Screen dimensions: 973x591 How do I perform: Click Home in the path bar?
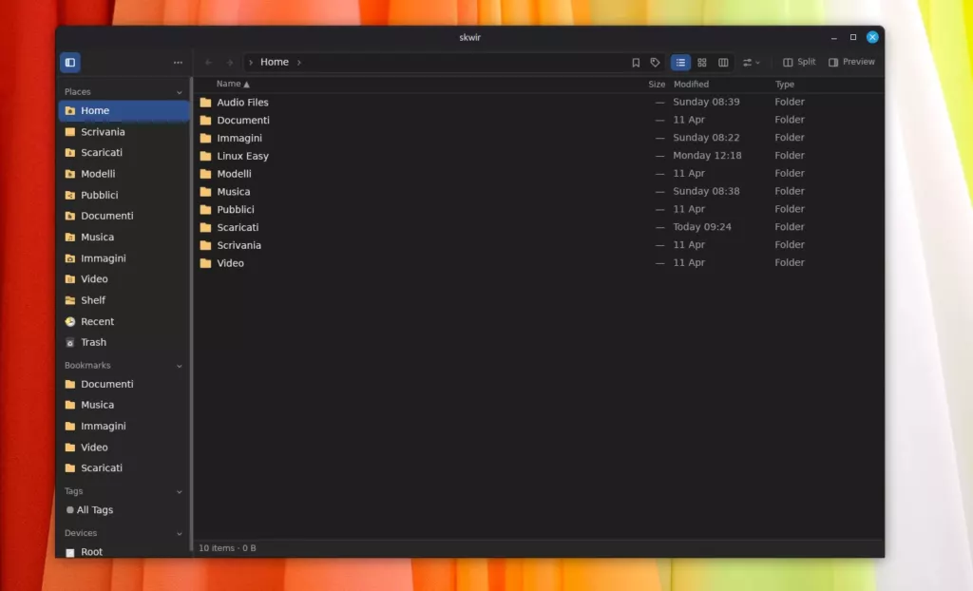pos(275,62)
